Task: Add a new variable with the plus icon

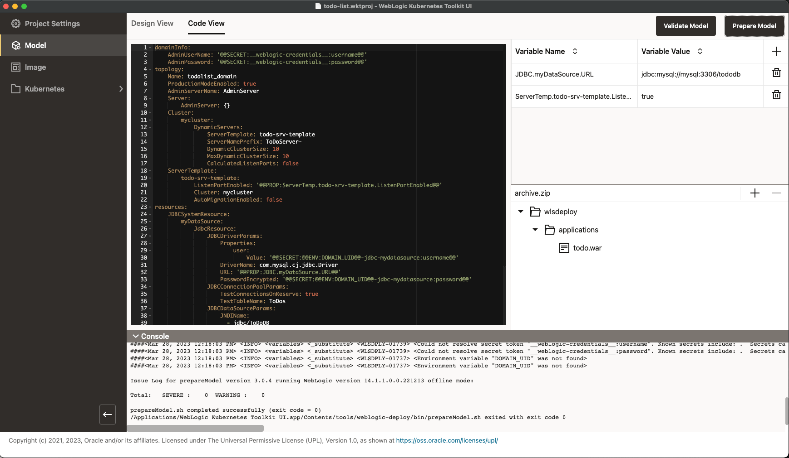Action: pos(777,51)
